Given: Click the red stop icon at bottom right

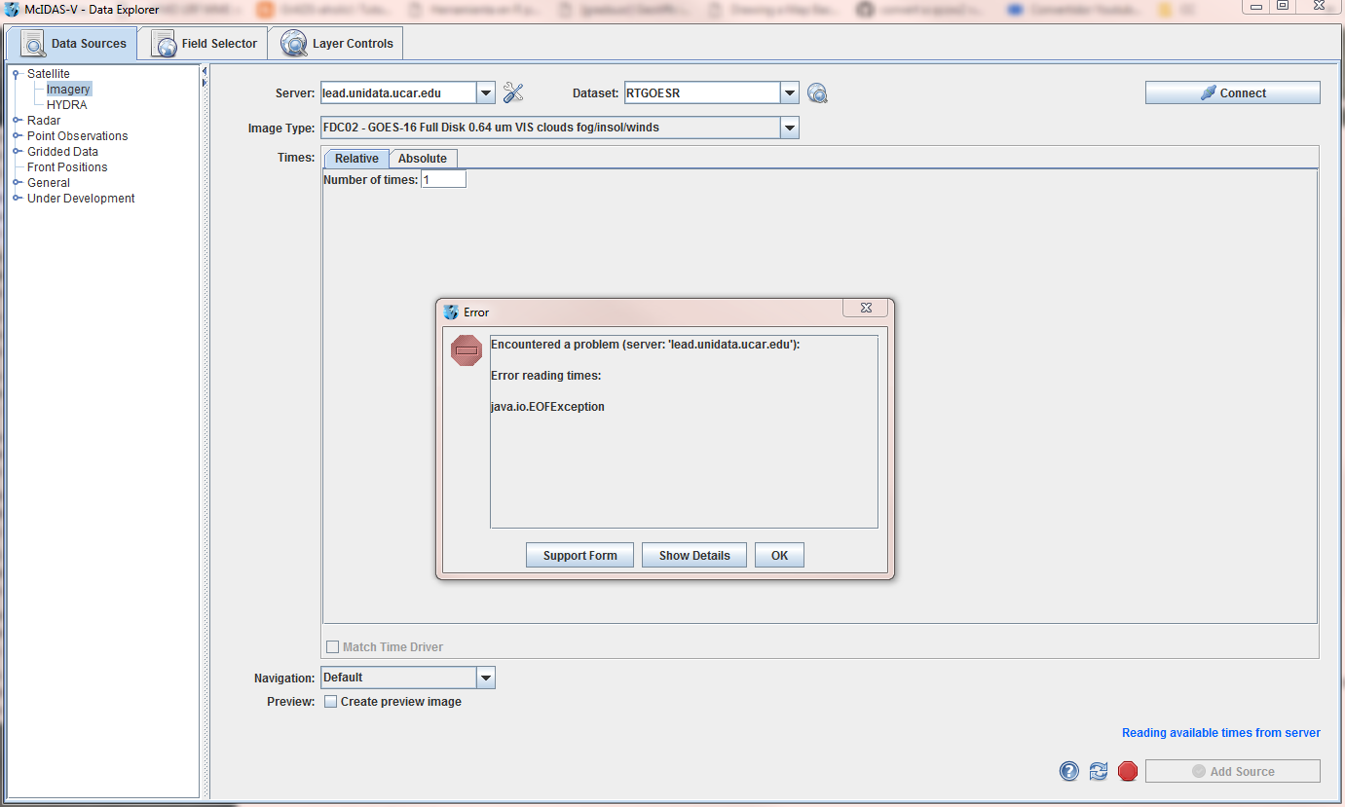Looking at the screenshot, I should (x=1128, y=771).
